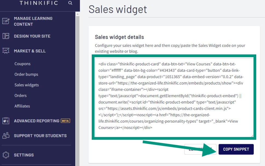Open the Coupons submenu item
The height and width of the screenshot is (166, 265).
[x=22, y=64]
